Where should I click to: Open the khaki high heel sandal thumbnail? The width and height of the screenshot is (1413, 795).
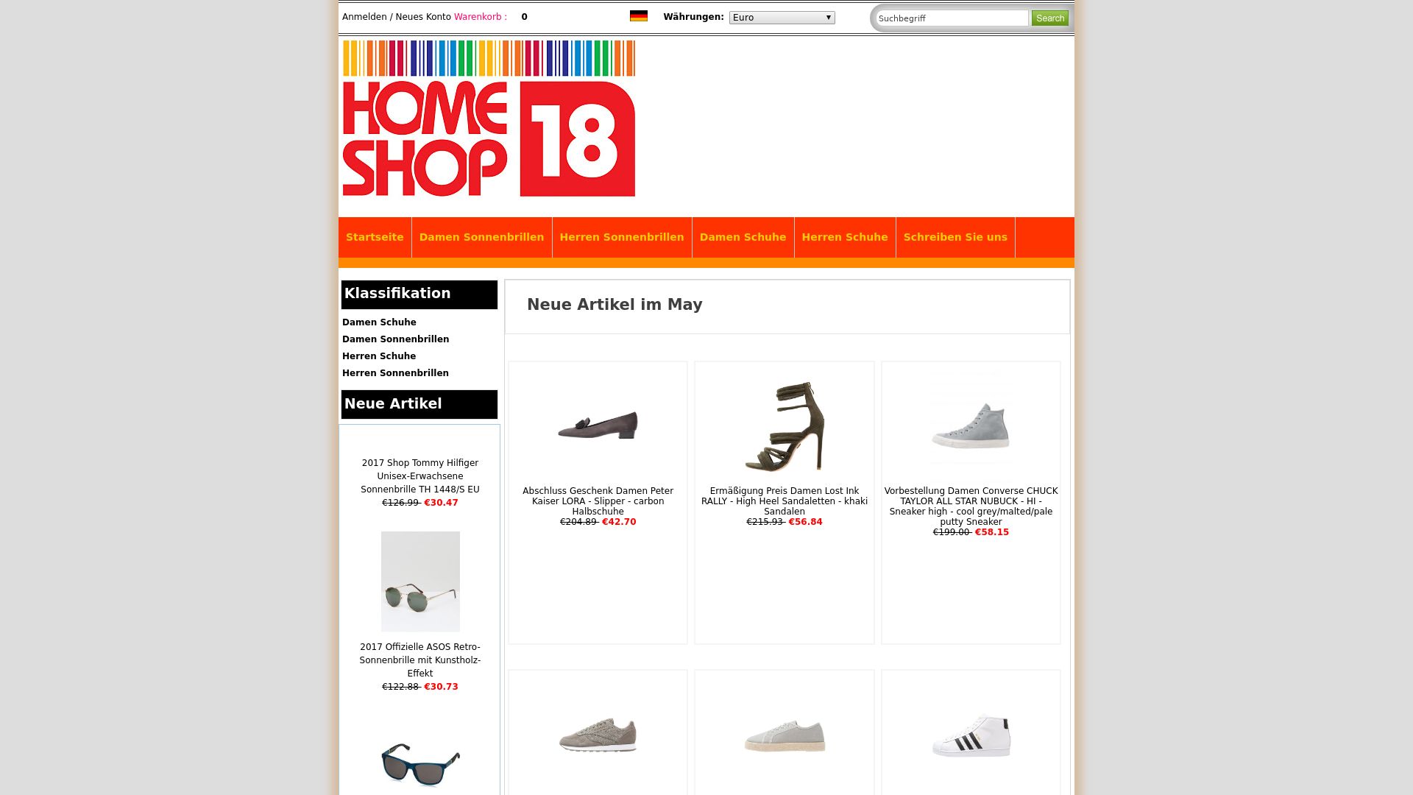tap(785, 425)
